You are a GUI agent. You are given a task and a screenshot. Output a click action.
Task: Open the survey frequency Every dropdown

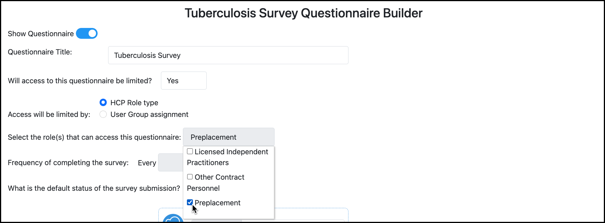(x=171, y=162)
